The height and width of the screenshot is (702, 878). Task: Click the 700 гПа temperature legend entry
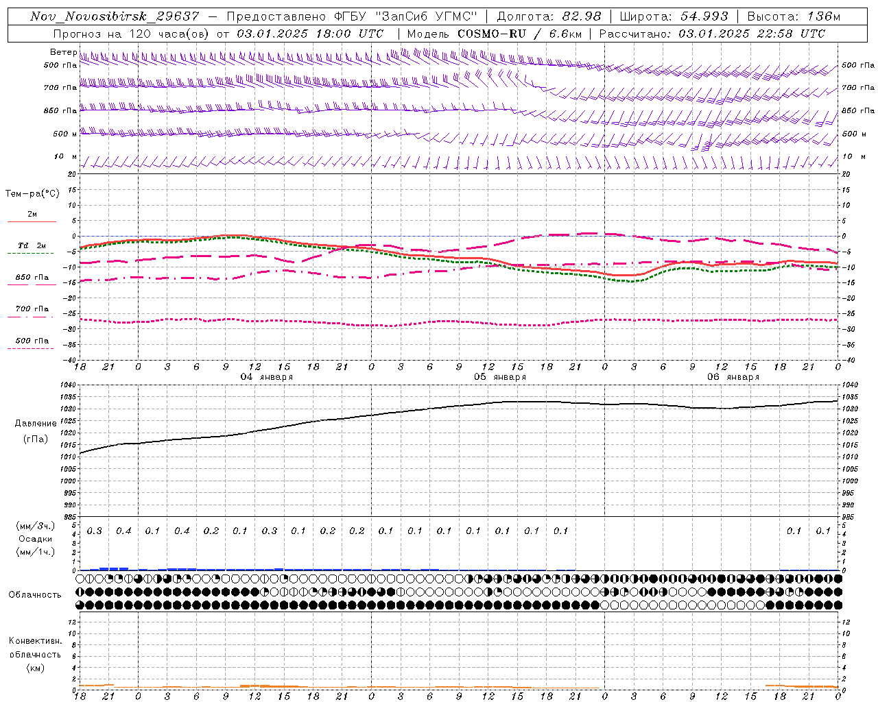pos(32,309)
